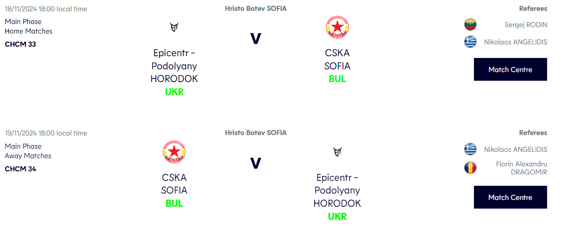
Task: Click Nikolaos ANGELIDIS in 18/11 match
Action: [x=515, y=42]
